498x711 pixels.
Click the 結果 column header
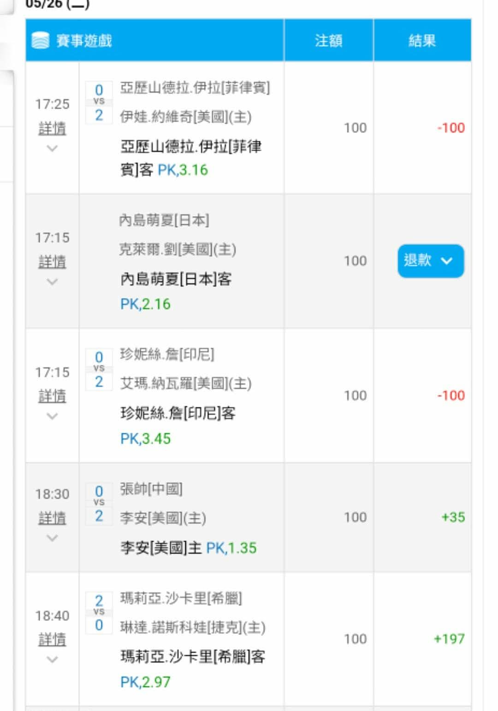coord(422,41)
